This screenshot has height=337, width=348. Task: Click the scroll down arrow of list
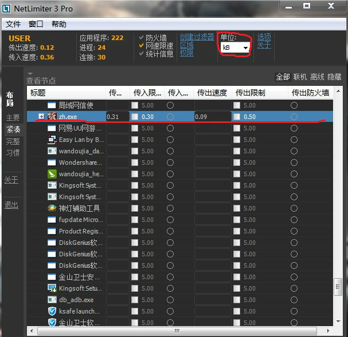click(x=338, y=322)
